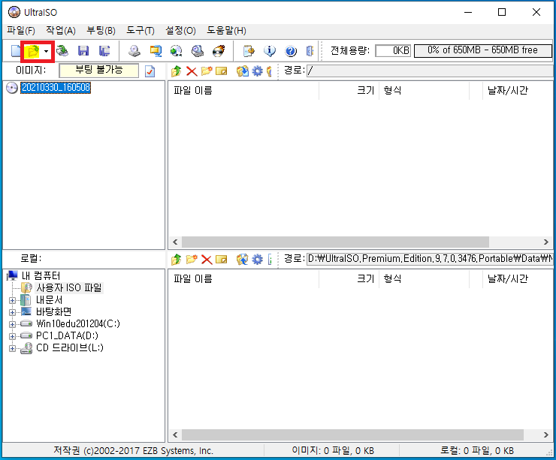Click Add files icon in local pane toolbar

click(243, 260)
